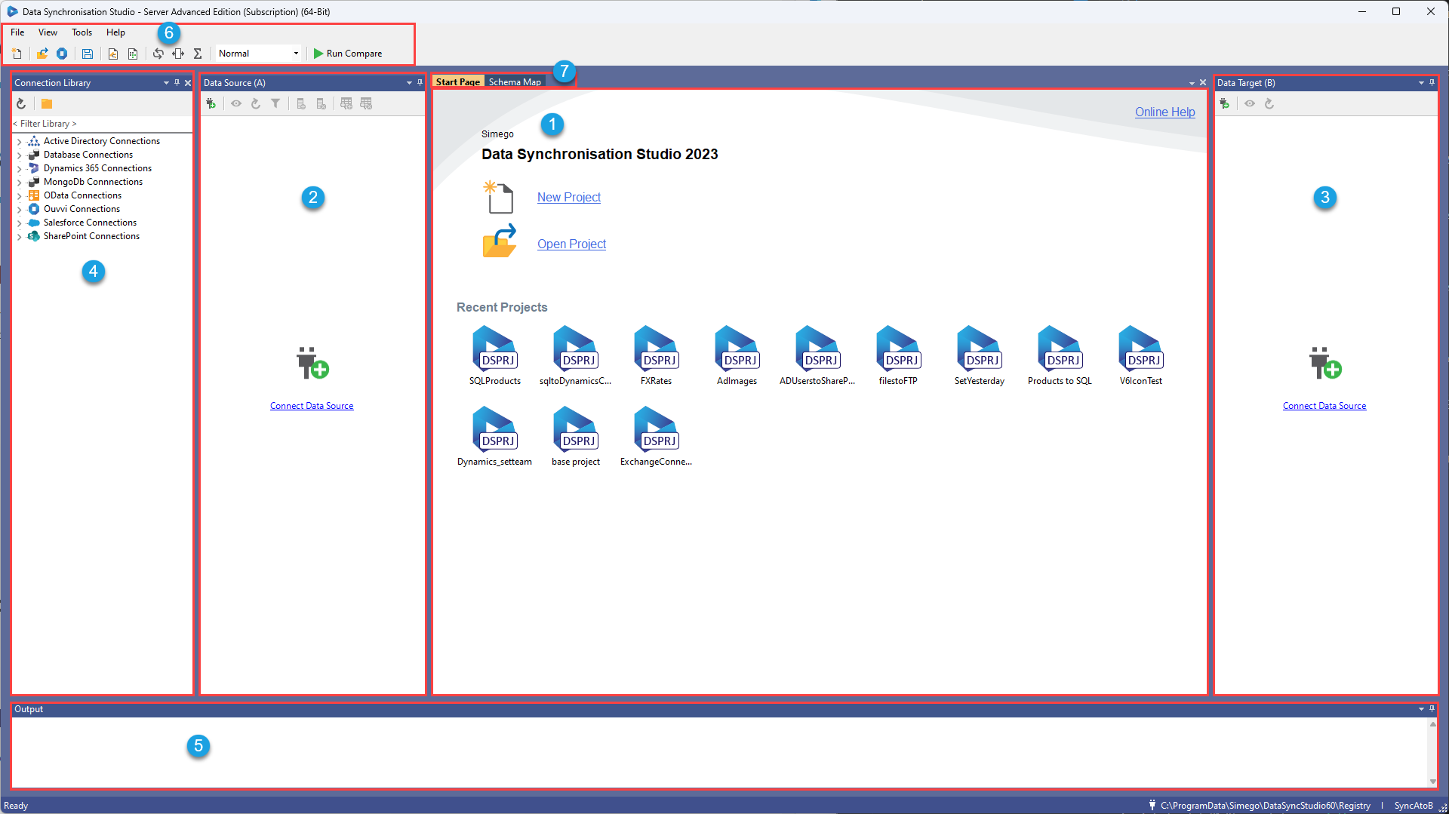Click add table icon in Data Source A
The height and width of the screenshot is (814, 1449).
pyautogui.click(x=346, y=103)
